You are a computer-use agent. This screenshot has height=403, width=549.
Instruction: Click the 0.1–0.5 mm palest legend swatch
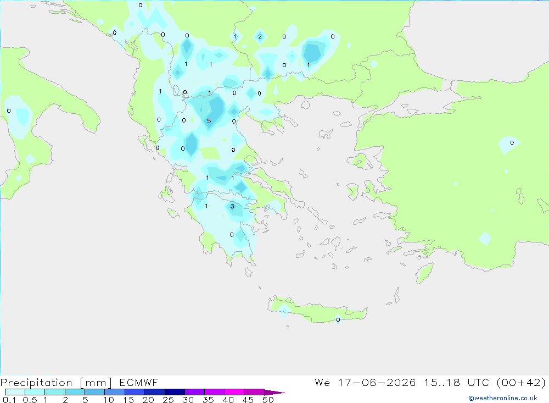15,392
